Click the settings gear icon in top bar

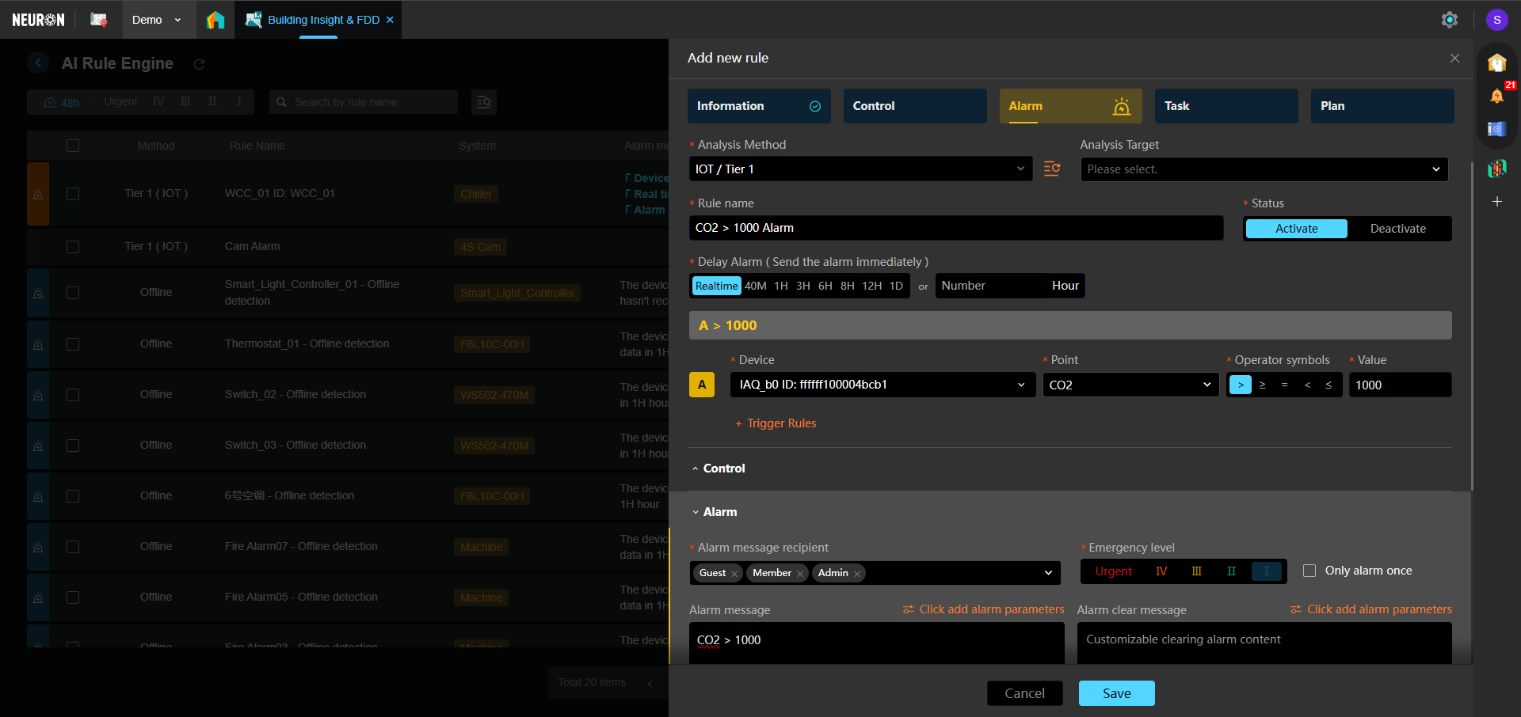point(1449,20)
